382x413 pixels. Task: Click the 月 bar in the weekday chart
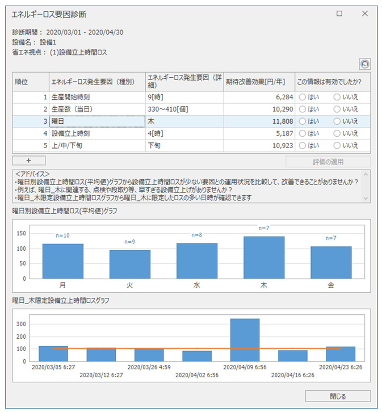click(x=62, y=260)
